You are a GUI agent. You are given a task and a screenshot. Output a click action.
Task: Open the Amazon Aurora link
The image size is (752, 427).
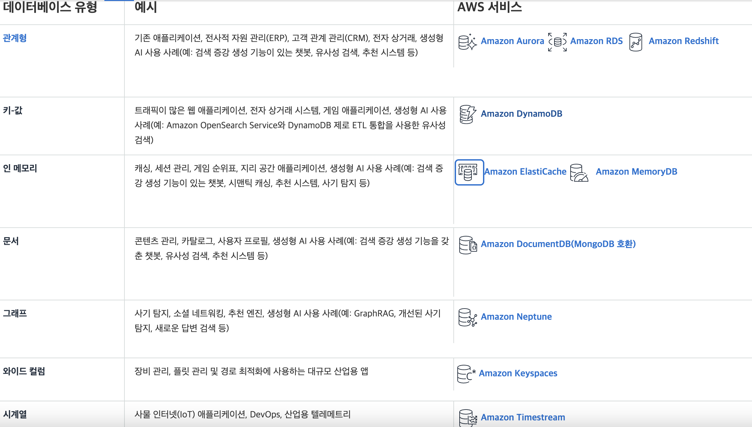512,41
